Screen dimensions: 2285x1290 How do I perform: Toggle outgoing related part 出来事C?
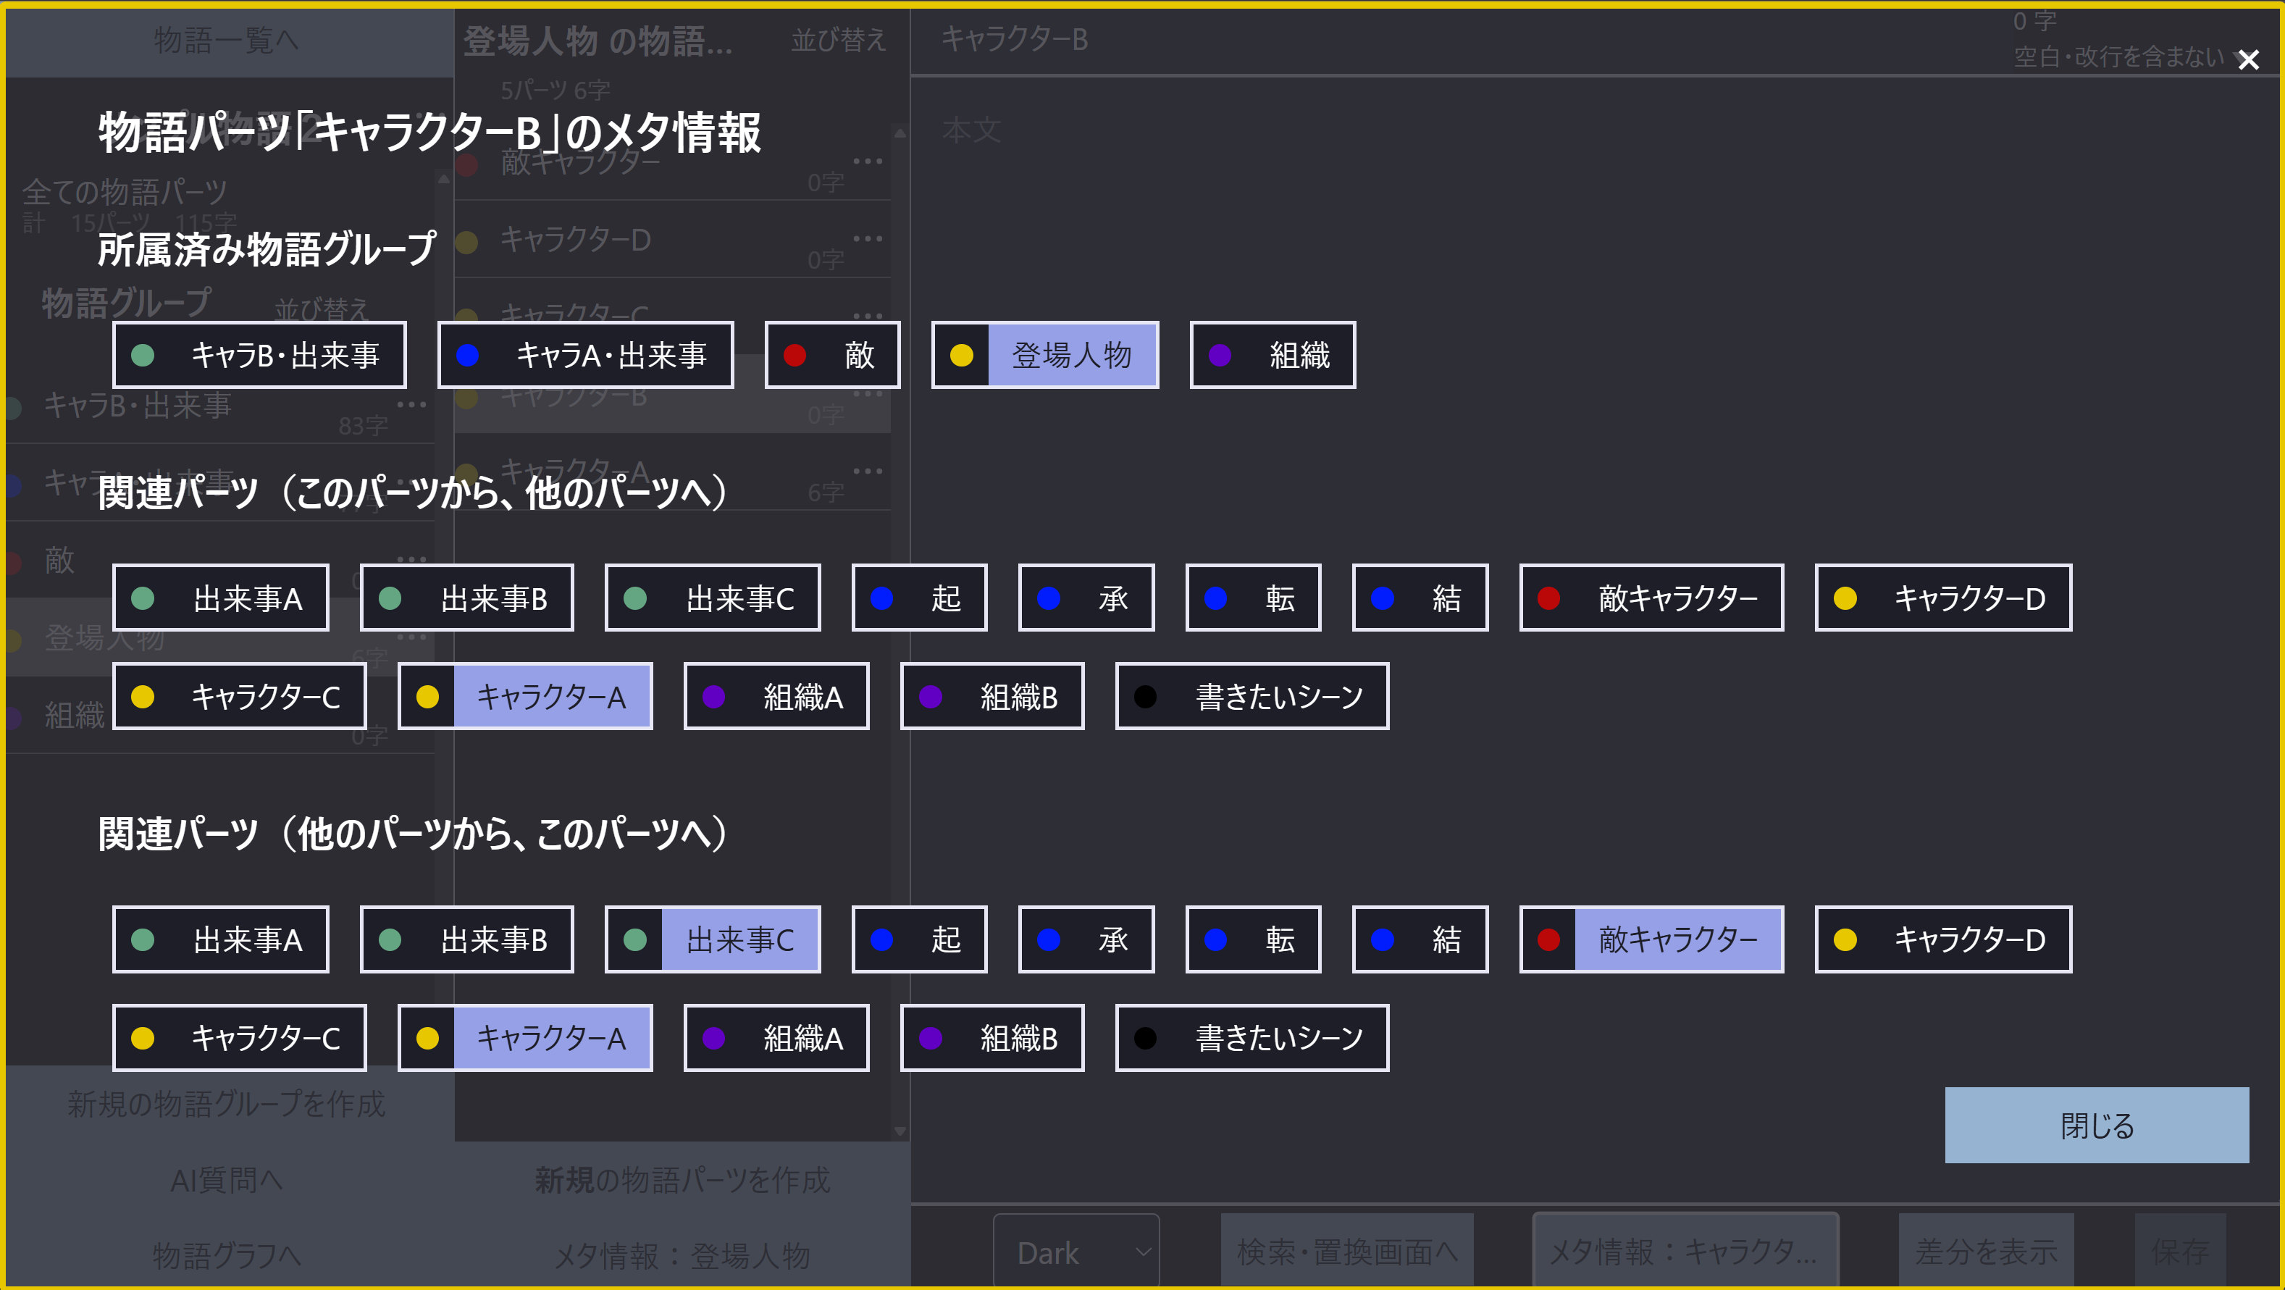(712, 598)
